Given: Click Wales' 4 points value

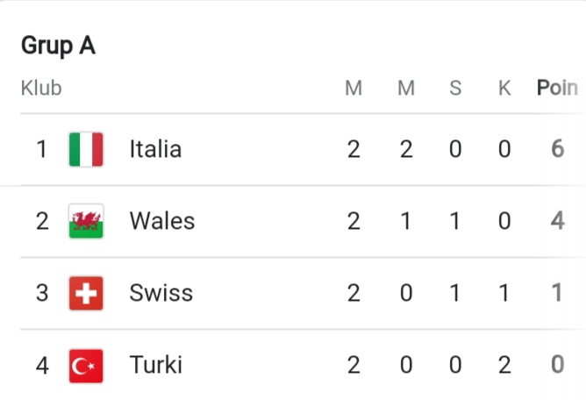Looking at the screenshot, I should pos(557,220).
